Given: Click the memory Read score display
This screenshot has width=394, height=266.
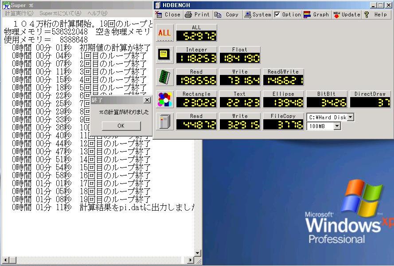Looking at the screenshot, I should [x=196, y=80].
